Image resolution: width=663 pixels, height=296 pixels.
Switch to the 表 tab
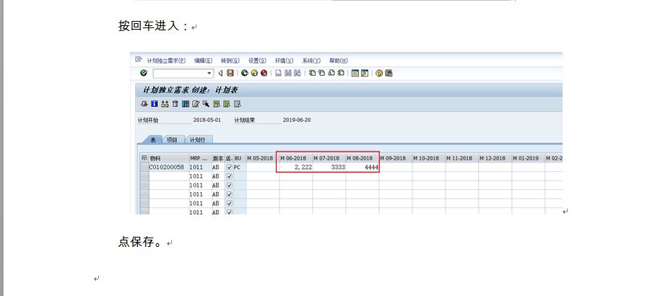tap(153, 140)
